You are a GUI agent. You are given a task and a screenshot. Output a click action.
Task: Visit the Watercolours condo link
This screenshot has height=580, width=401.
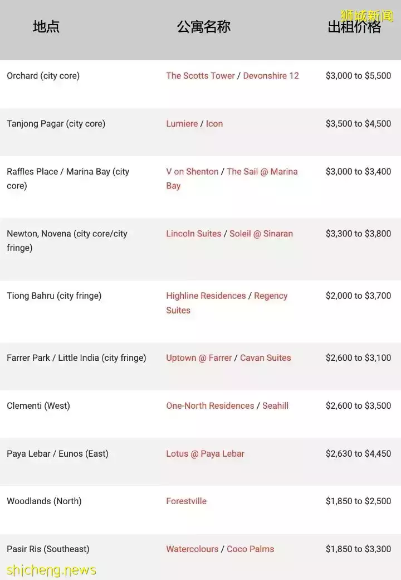[192, 549]
